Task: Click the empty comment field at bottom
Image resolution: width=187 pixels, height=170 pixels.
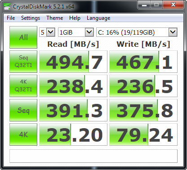Action: pyautogui.click(x=93, y=156)
